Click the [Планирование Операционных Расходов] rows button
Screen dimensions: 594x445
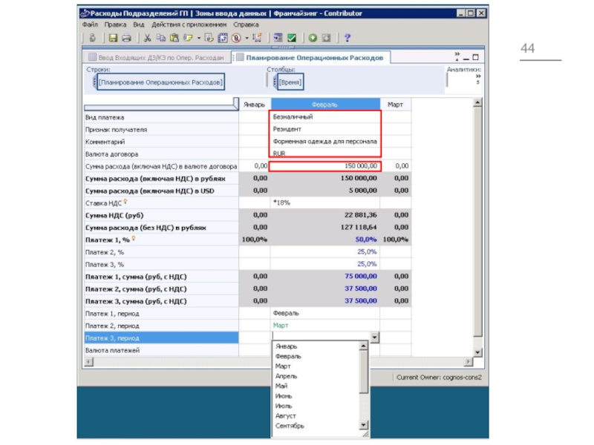coord(160,82)
